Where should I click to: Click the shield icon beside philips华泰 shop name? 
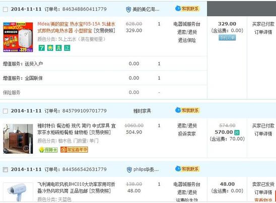[x=129, y=170]
